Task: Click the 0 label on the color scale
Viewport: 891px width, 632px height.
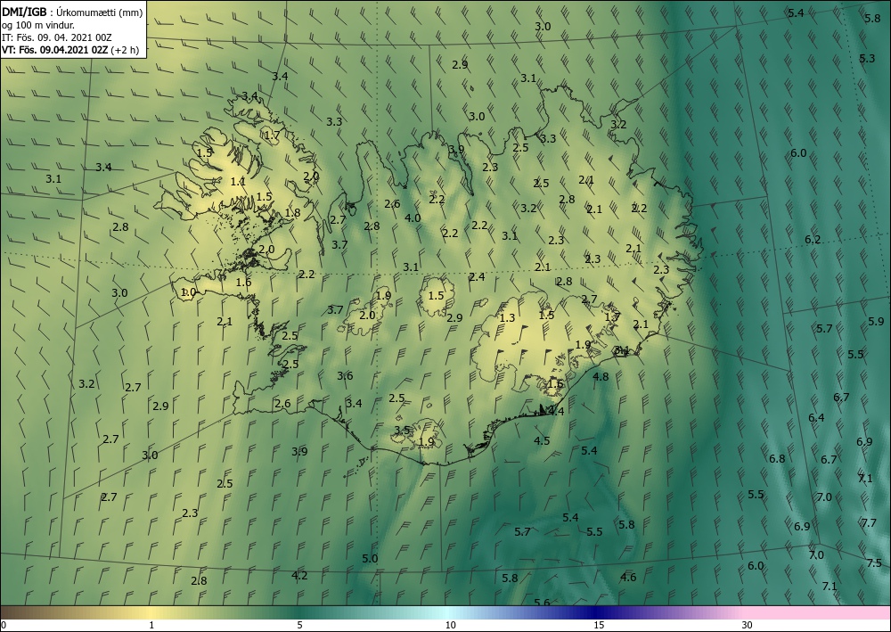Action: pyautogui.click(x=4, y=625)
